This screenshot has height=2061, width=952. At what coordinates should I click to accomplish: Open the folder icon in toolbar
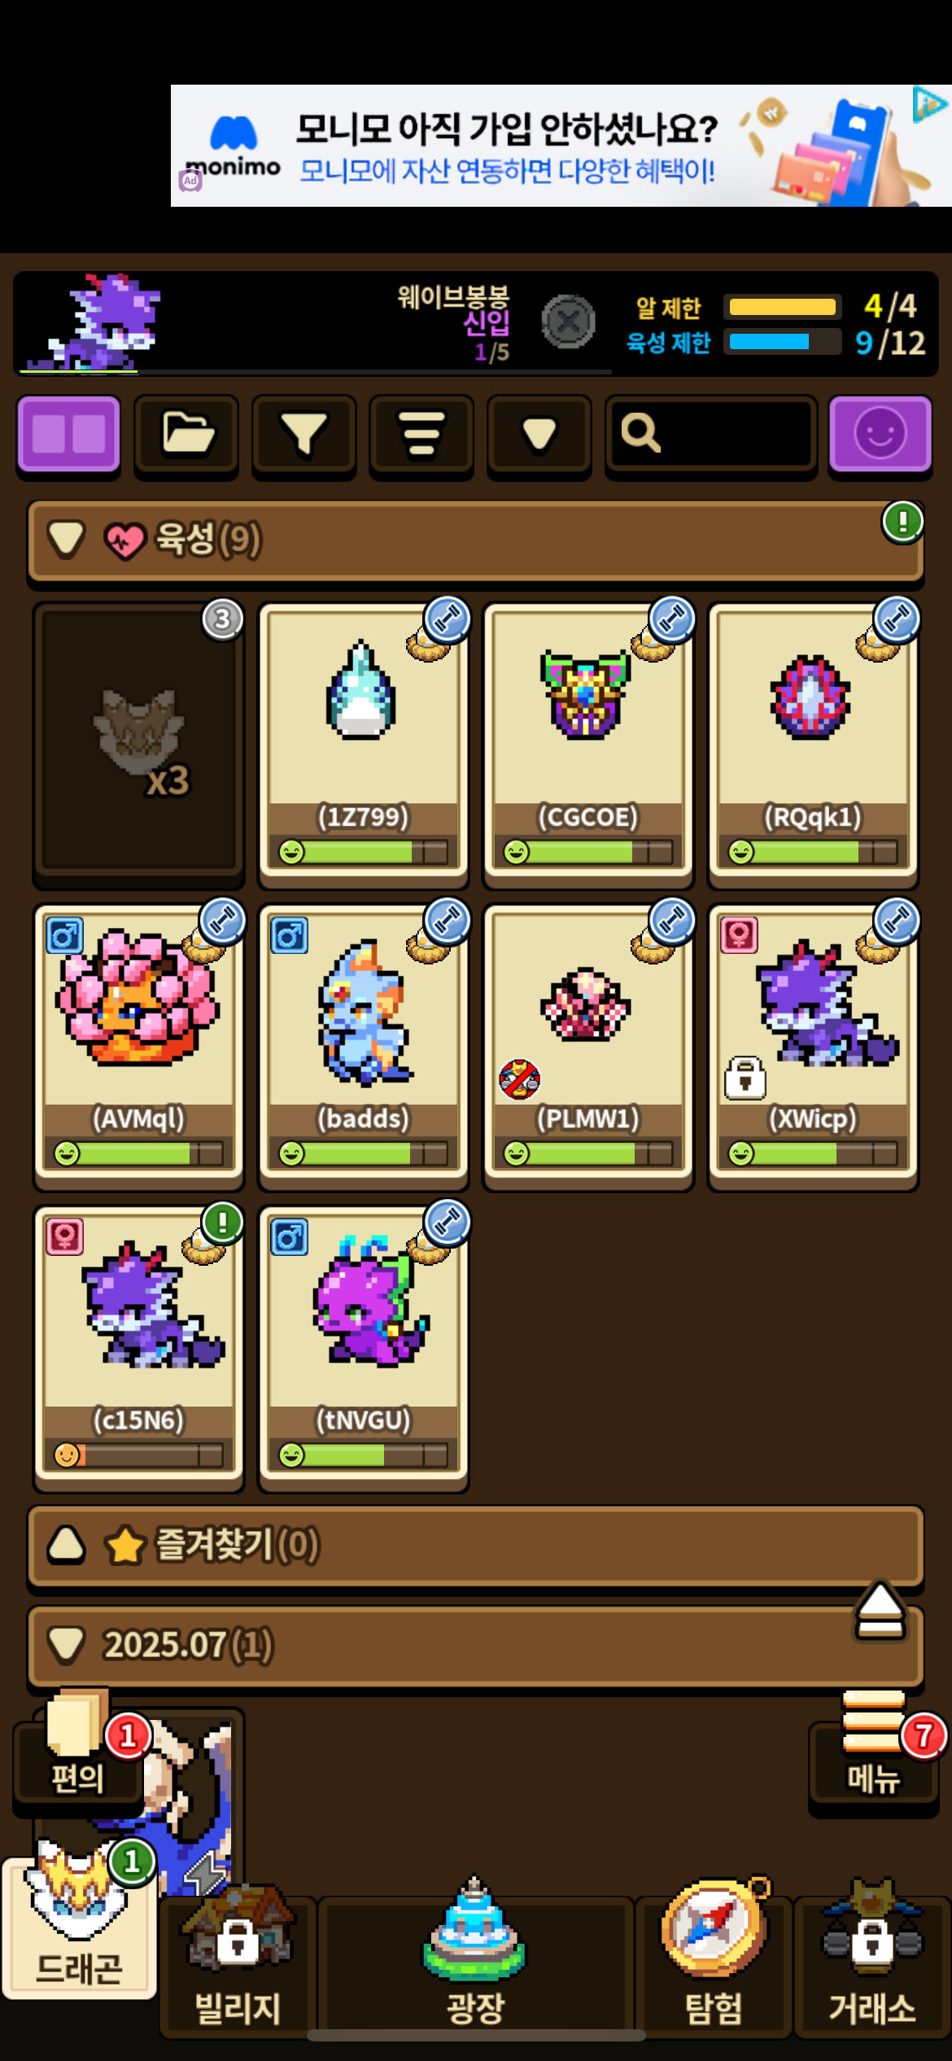(186, 433)
